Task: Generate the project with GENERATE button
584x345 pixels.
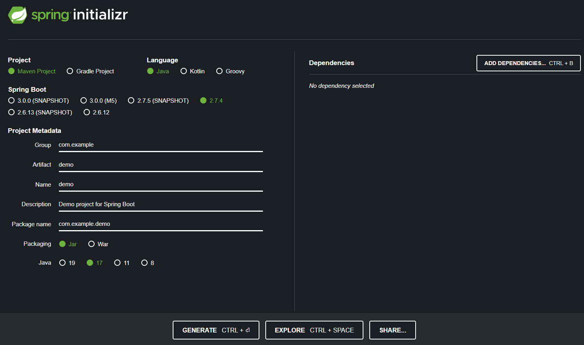Action: coord(216,330)
